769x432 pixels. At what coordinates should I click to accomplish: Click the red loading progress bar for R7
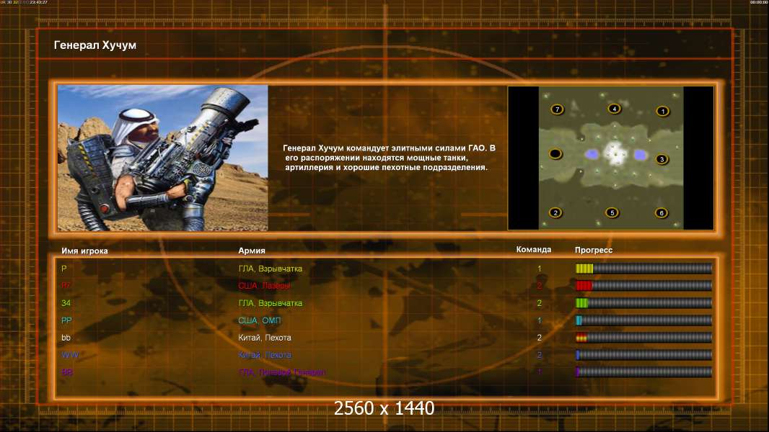tap(643, 285)
